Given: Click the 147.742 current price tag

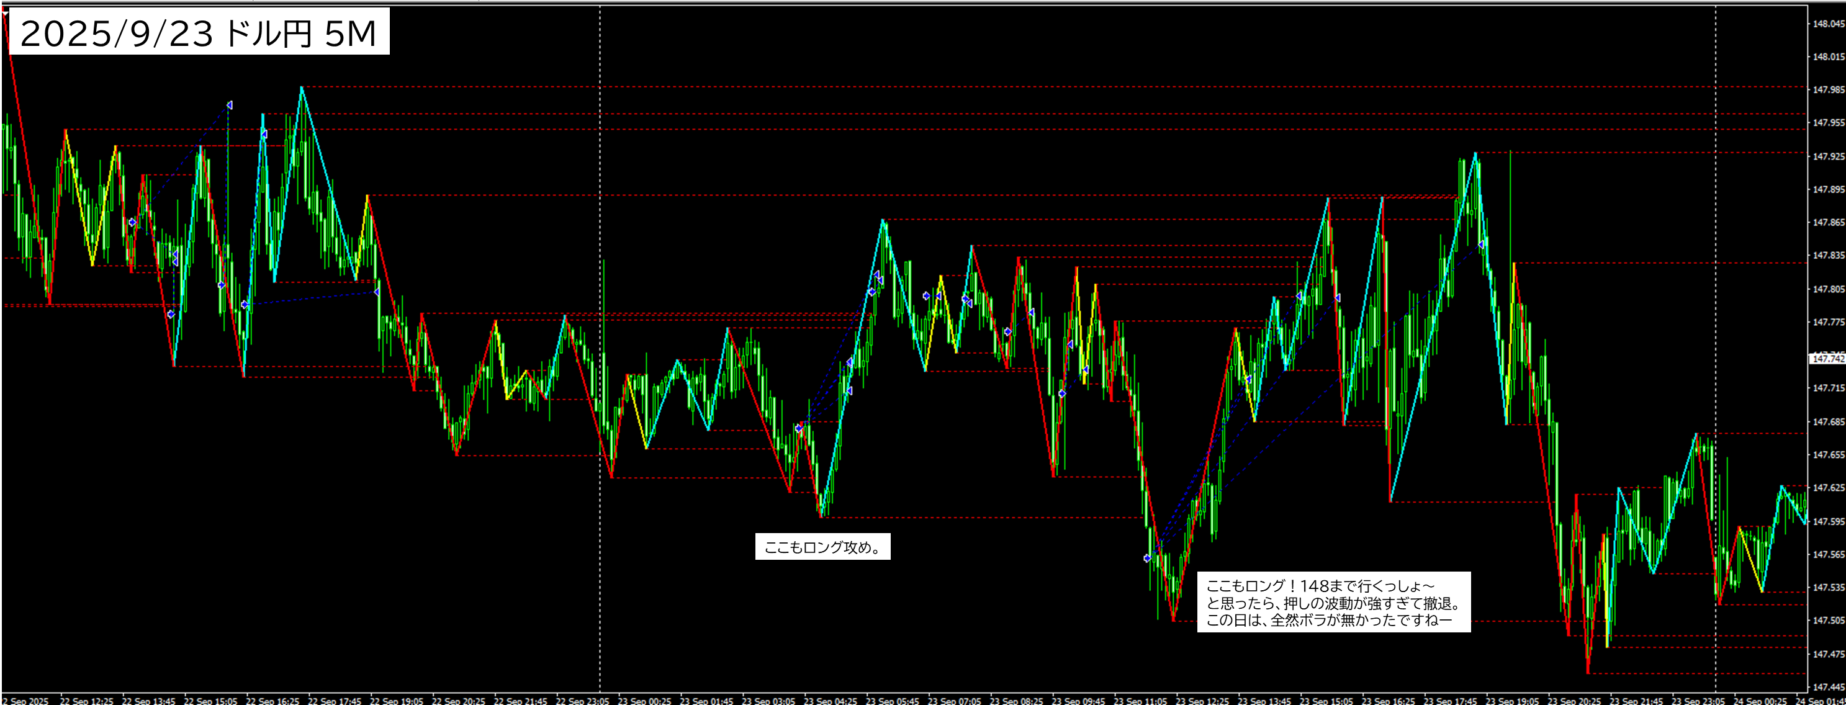Looking at the screenshot, I should (x=1827, y=358).
